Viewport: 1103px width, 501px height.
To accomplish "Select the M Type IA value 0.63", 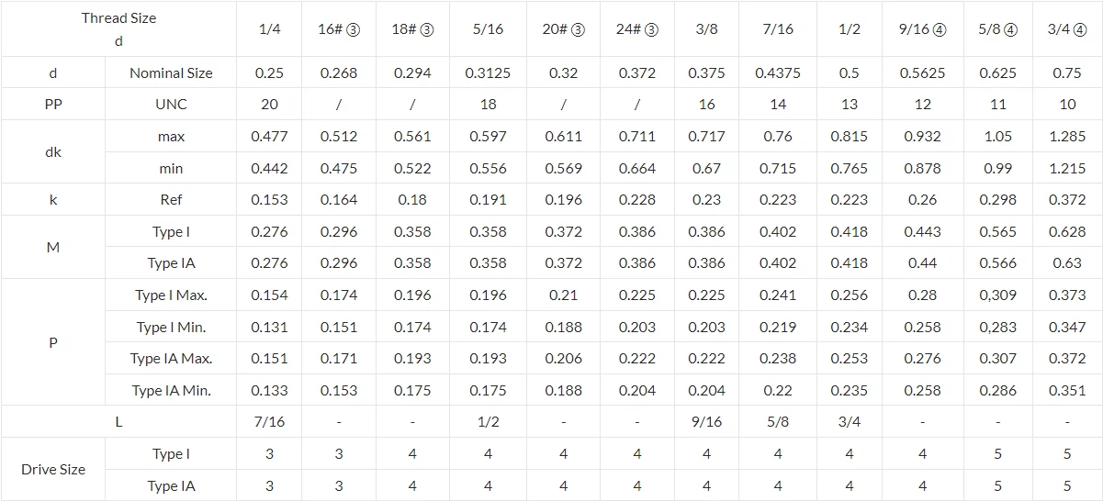I will (1067, 263).
